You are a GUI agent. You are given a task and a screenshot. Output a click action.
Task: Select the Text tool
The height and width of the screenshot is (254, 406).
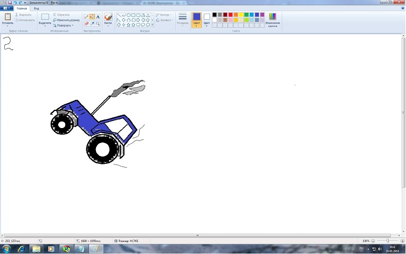point(98,17)
